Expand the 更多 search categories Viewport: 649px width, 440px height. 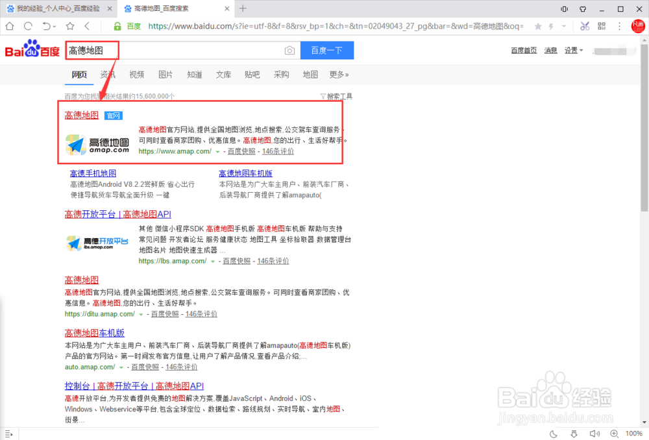click(x=339, y=75)
